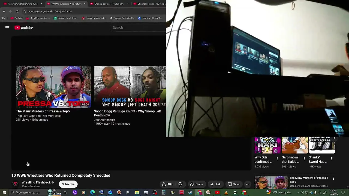This screenshot has height=196, width=349.
Task: Share the video
Action: tap(197, 184)
